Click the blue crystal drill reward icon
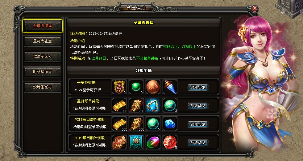Viewport: 303px width, 161px height. pyautogui.click(x=170, y=87)
